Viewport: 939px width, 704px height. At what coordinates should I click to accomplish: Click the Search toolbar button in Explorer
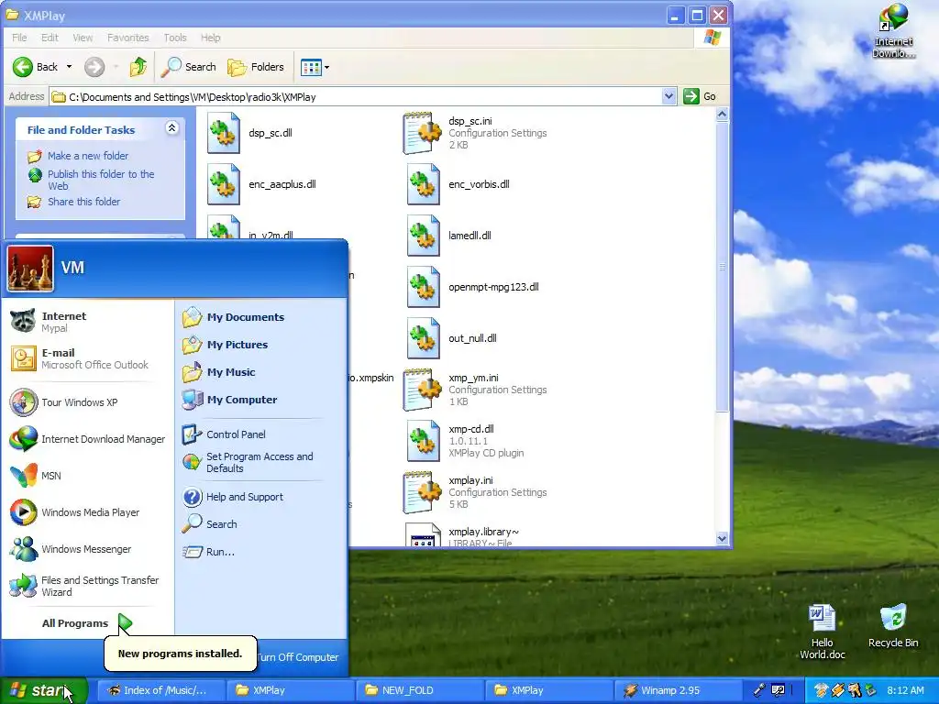(x=189, y=67)
